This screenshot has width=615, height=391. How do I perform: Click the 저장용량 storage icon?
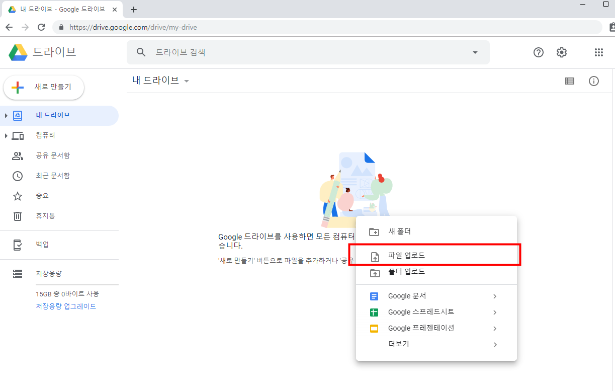click(x=18, y=274)
